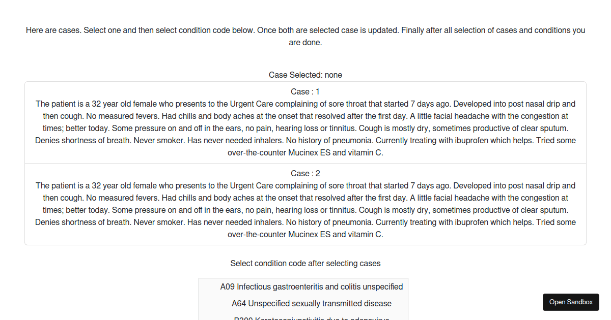
Task: Select condition code A09 Infectious gastroenteritis
Action: pyautogui.click(x=311, y=286)
